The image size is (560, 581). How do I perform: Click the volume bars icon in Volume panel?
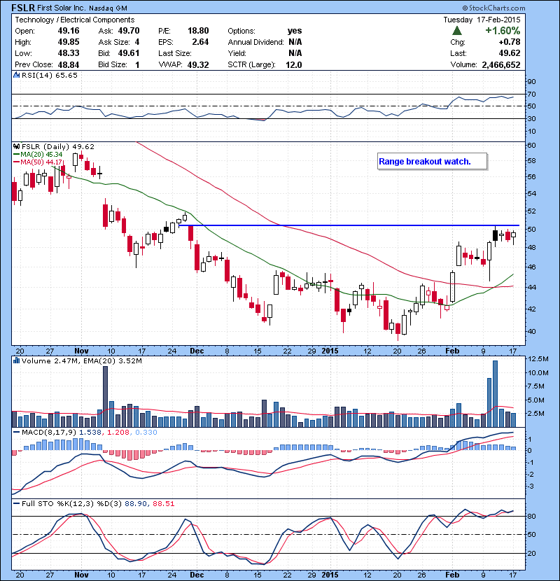tap(16, 360)
